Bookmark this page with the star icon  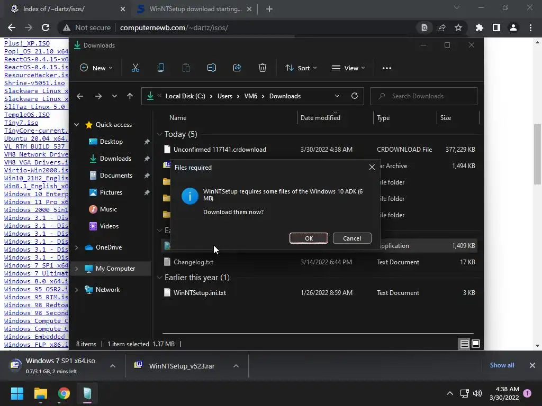pos(458,27)
